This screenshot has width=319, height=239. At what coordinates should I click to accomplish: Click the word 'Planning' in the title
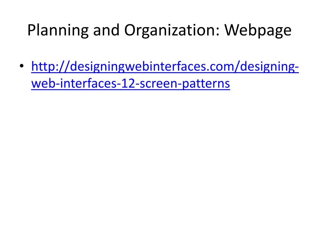pyautogui.click(x=58, y=30)
